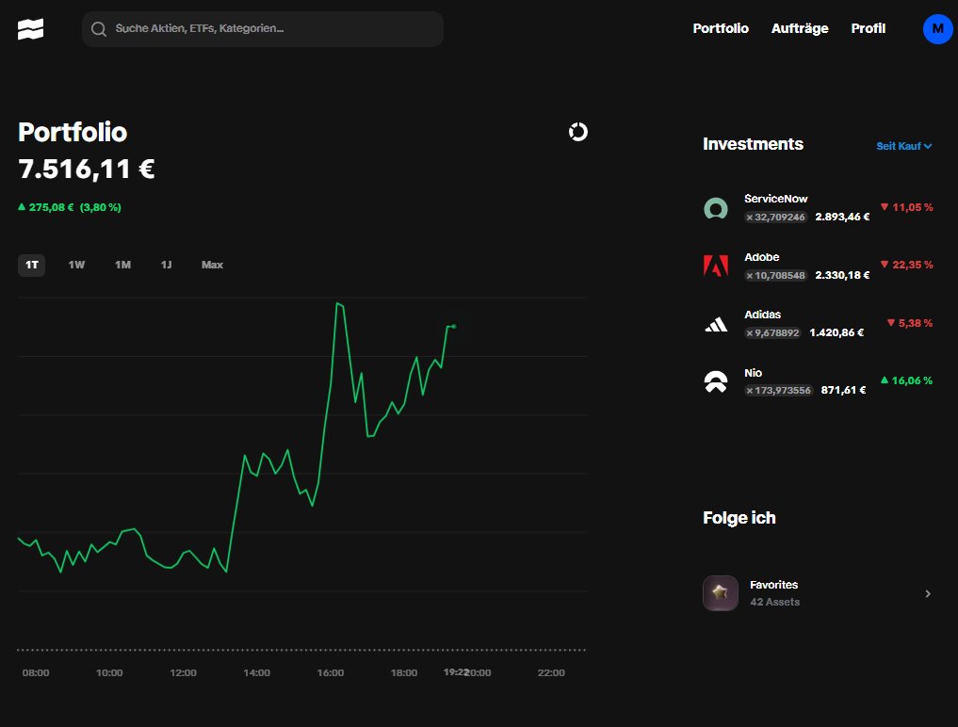Screen dimensions: 958x727
Task: Click Adidas share count ×9,678892
Action: point(772,333)
